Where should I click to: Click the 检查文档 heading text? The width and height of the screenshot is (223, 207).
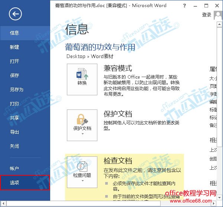[118, 160]
